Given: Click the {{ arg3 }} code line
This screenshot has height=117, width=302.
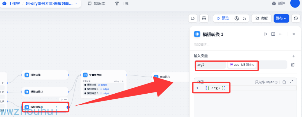Looking at the screenshot, I should pos(216,88).
